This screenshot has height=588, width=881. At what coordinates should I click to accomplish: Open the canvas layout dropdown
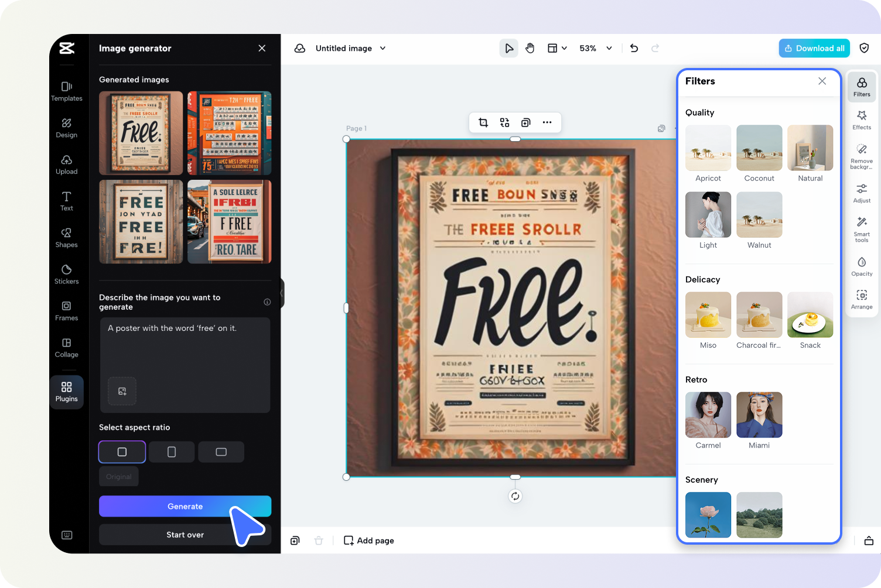[557, 49]
